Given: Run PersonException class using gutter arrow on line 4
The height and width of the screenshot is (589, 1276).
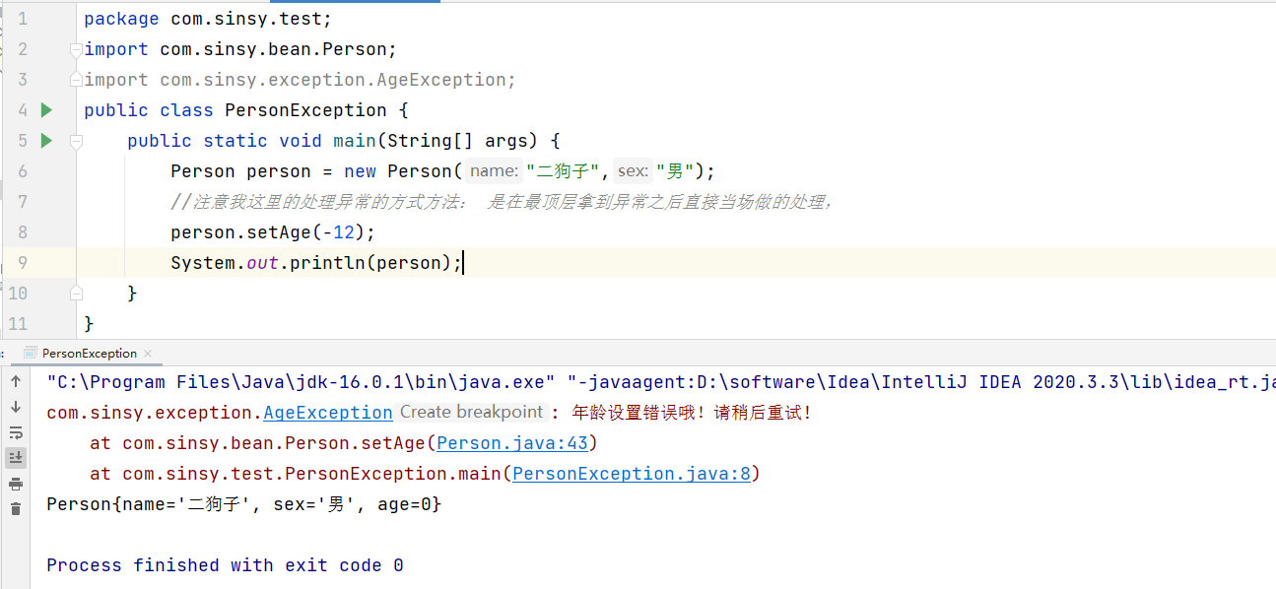Looking at the screenshot, I should [45, 109].
